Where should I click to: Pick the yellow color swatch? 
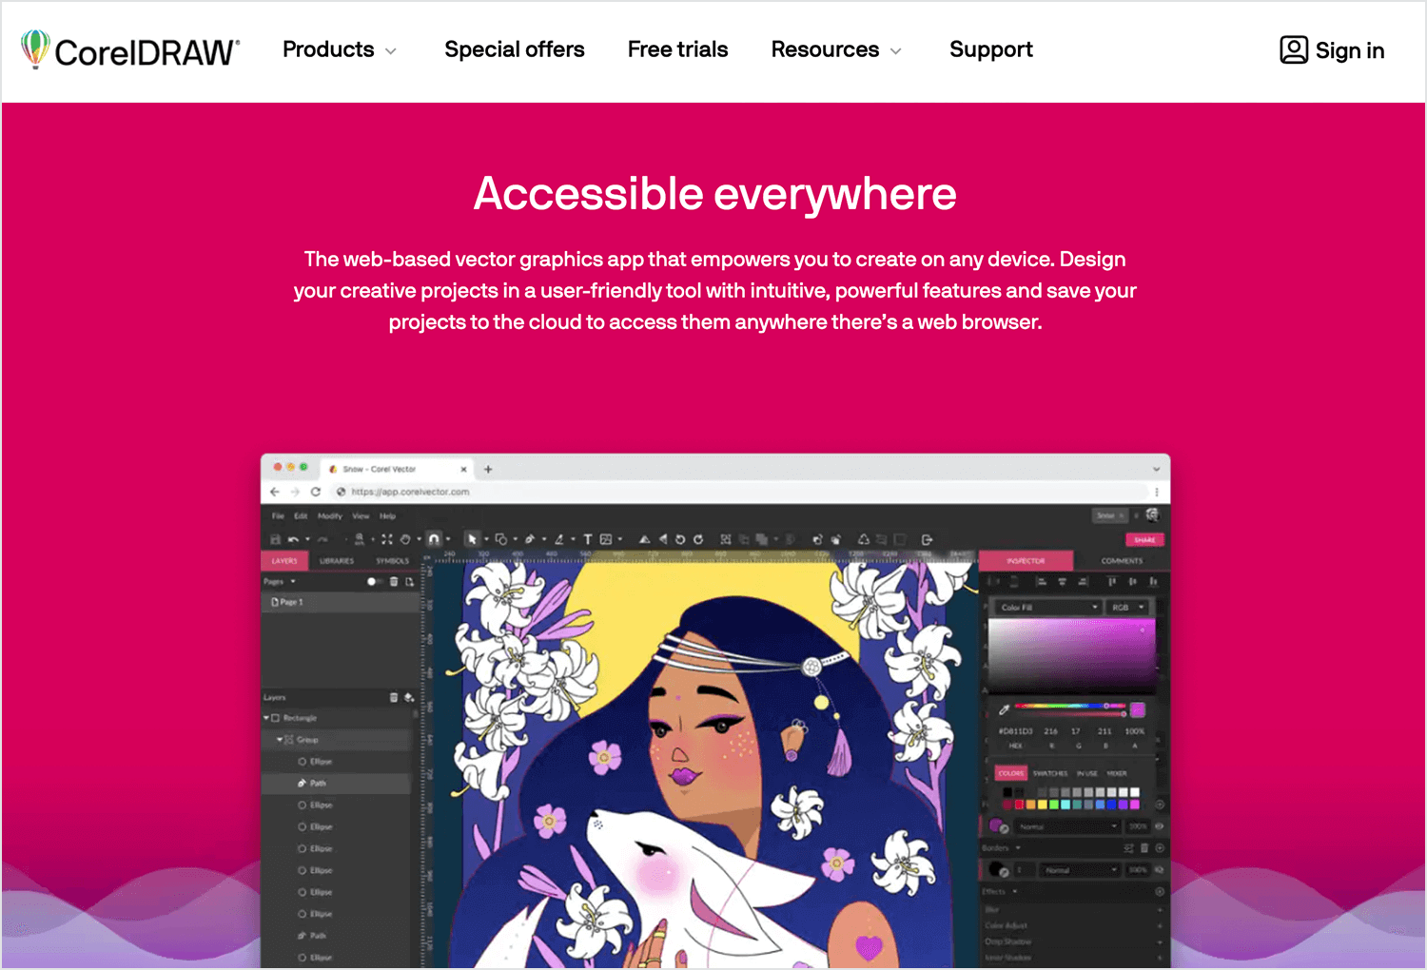(1043, 805)
